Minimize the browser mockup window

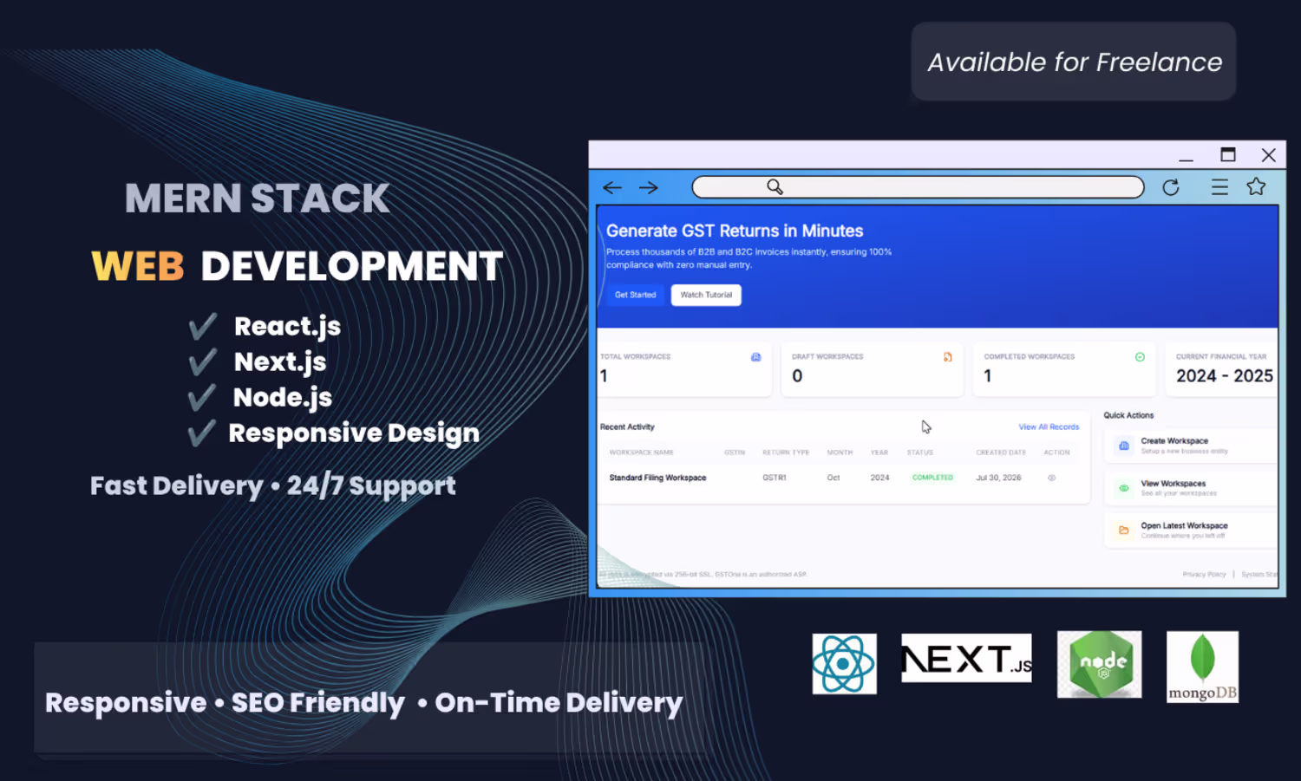click(1186, 159)
